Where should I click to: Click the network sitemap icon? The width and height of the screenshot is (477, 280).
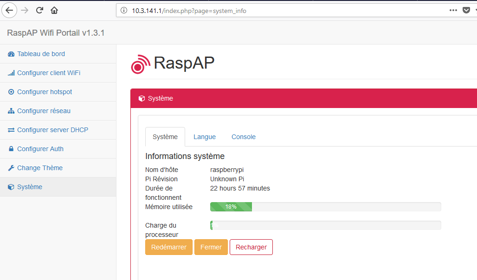pos(11,111)
